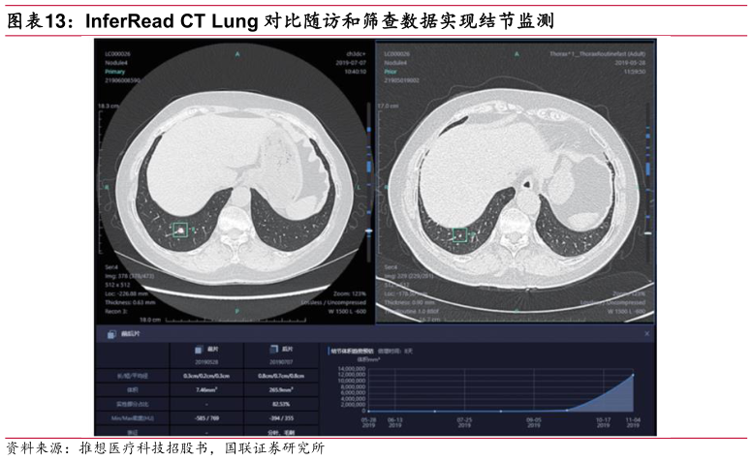
Task: Select the nodule marker box in primary CT
Action: pos(180,230)
